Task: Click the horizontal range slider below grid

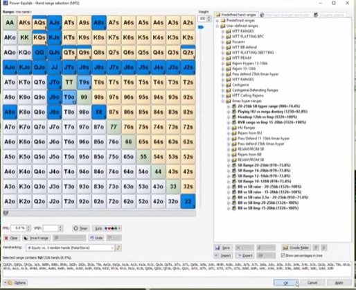Action: pos(99,213)
